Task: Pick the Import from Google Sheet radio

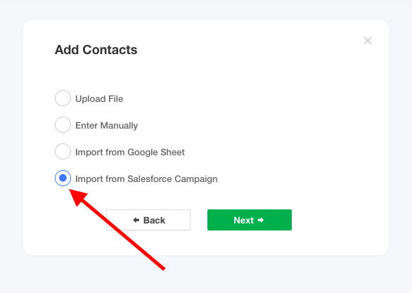Action: click(63, 151)
